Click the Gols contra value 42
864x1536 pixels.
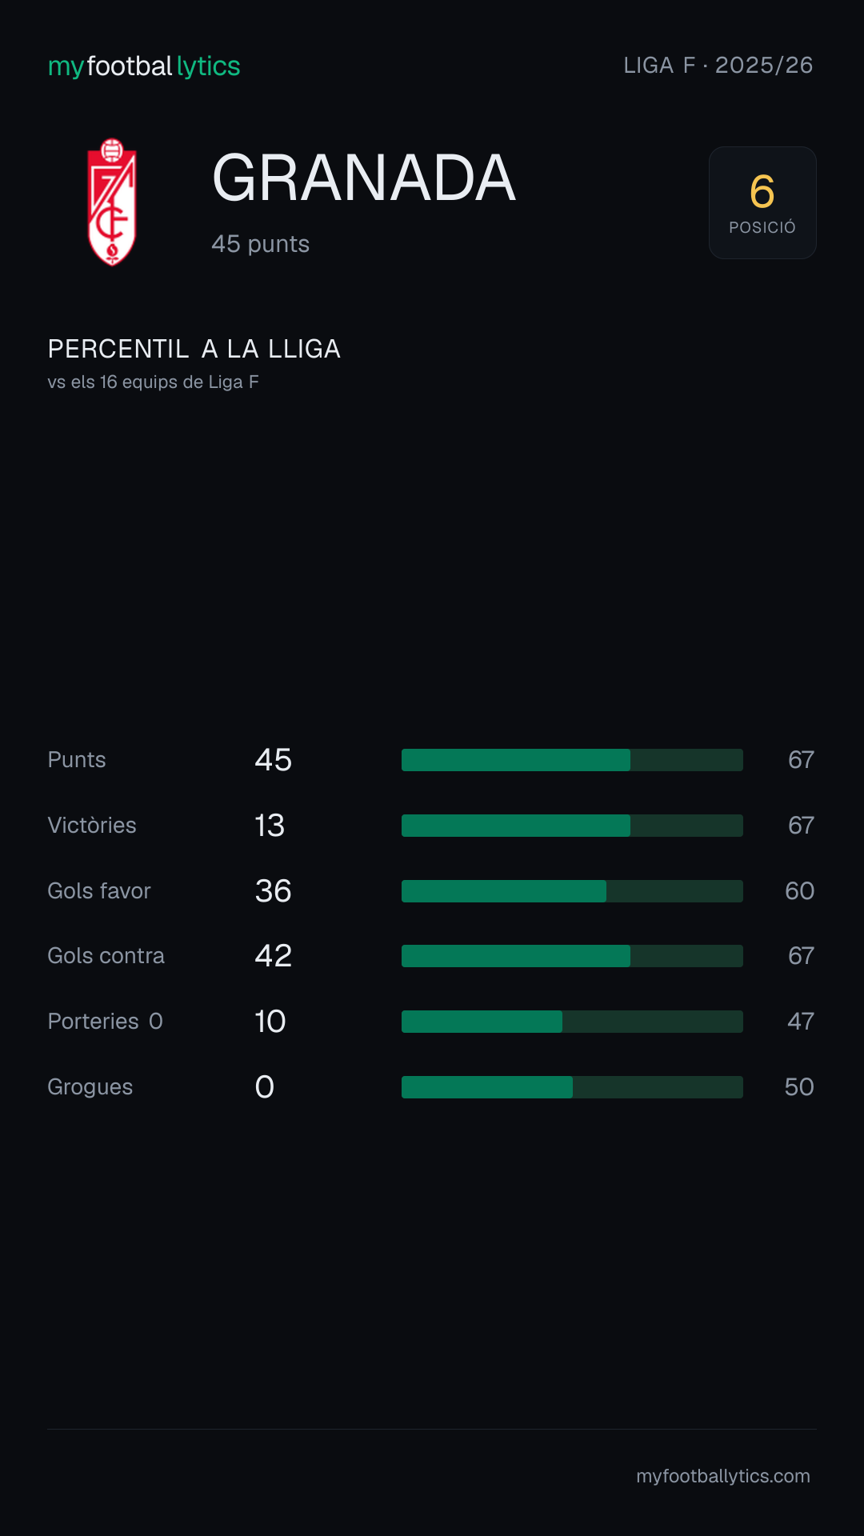point(273,956)
